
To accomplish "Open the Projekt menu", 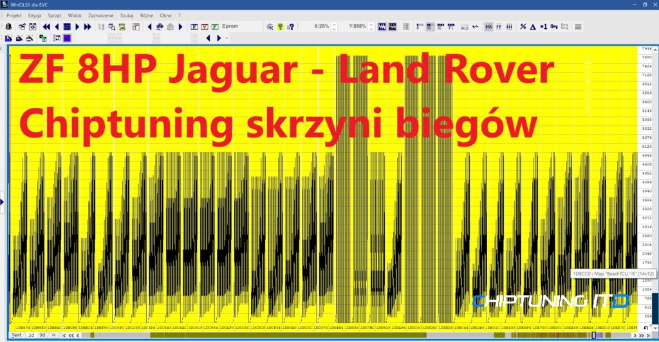I will (x=14, y=15).
